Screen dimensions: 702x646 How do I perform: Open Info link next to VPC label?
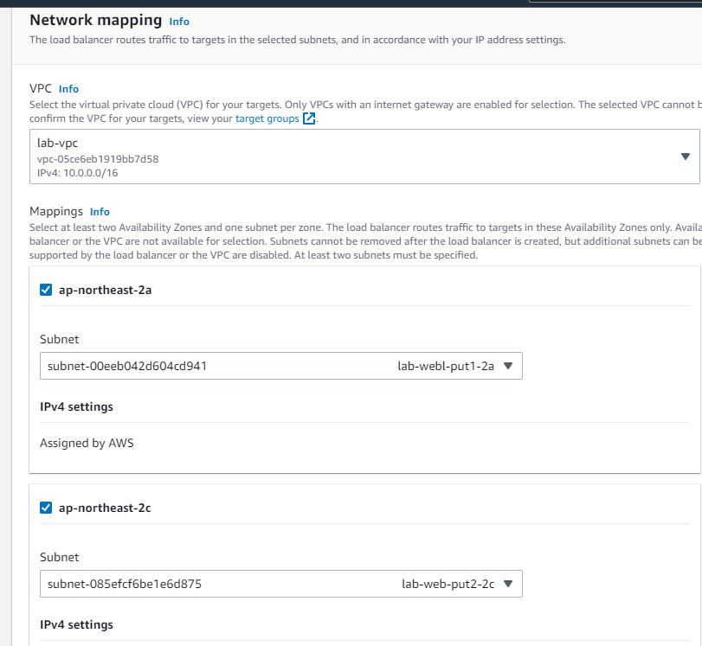click(68, 89)
